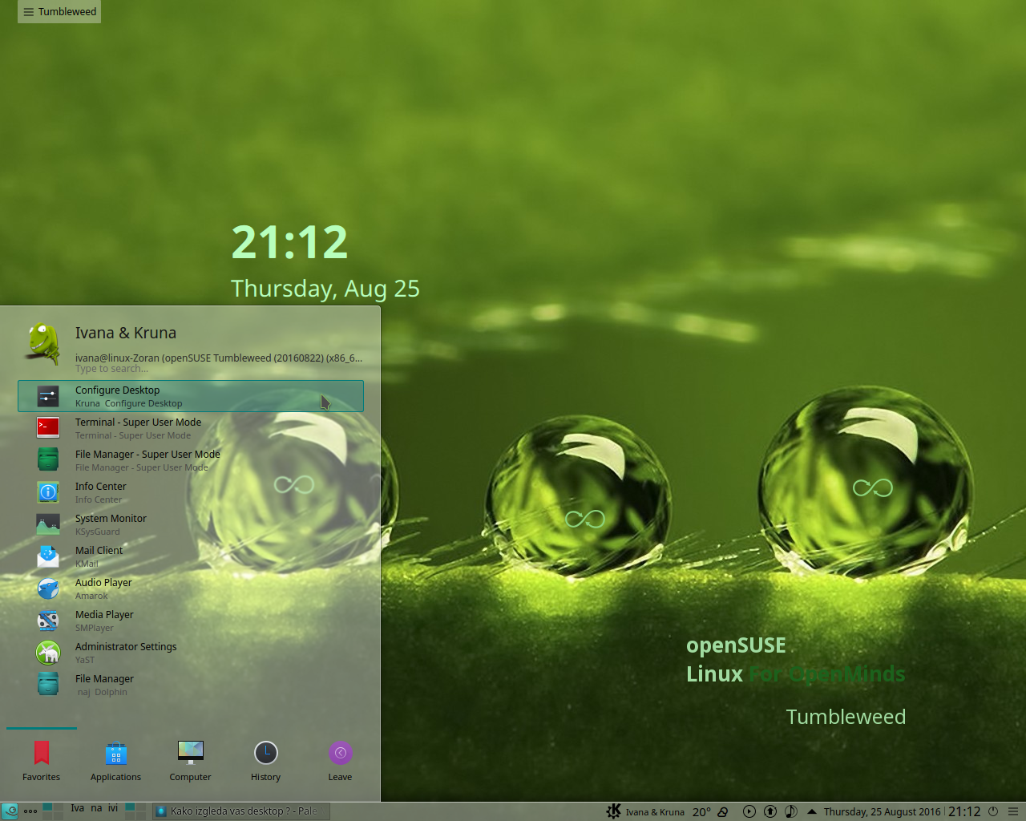Viewport: 1026px width, 821px height.
Task: Open the Kako izgleda vas desktop taskbar window
Action: [240, 811]
